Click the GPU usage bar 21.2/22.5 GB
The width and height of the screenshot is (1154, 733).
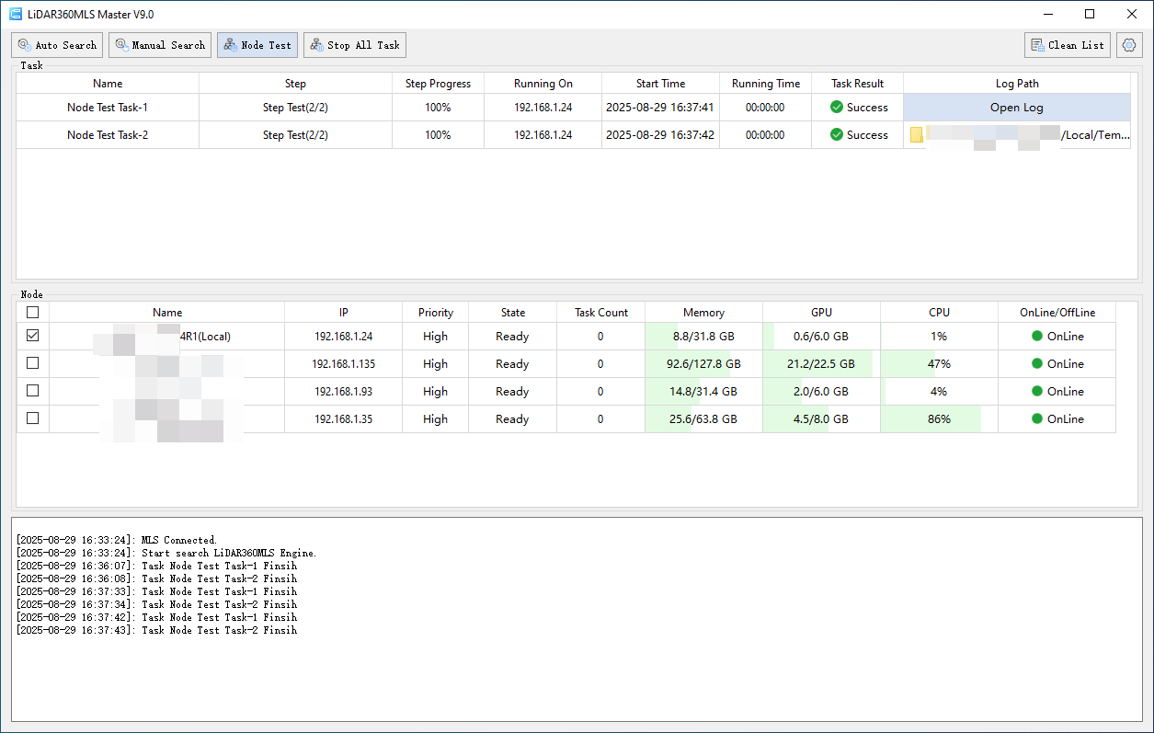click(821, 364)
